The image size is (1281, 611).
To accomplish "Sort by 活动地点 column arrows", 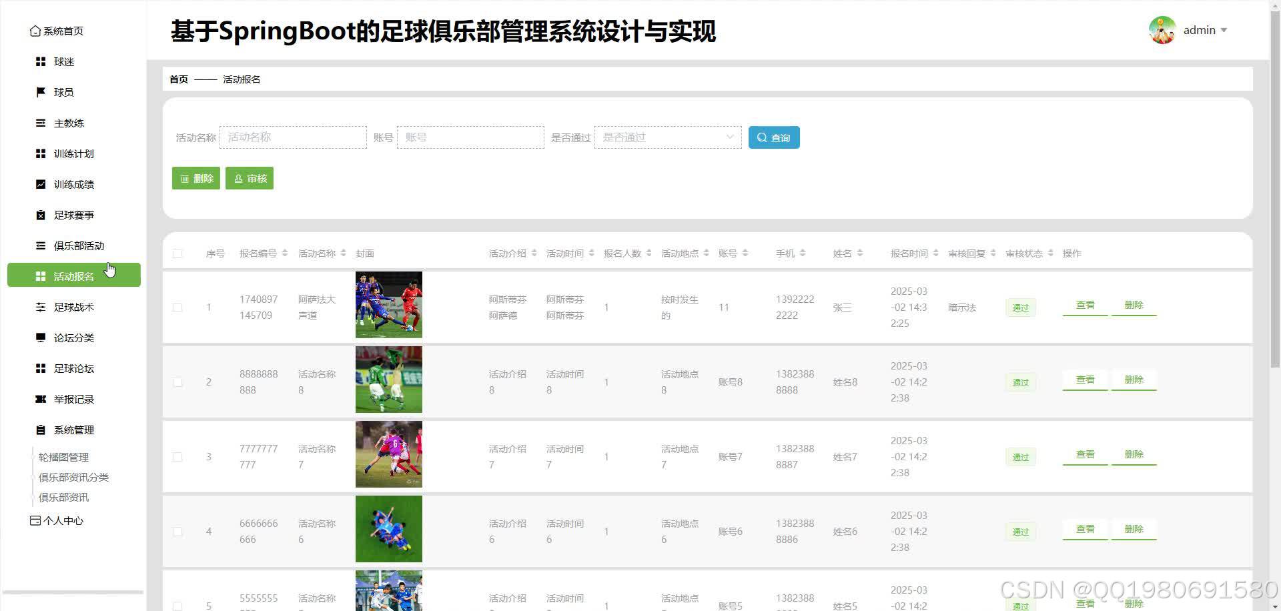I will click(706, 253).
